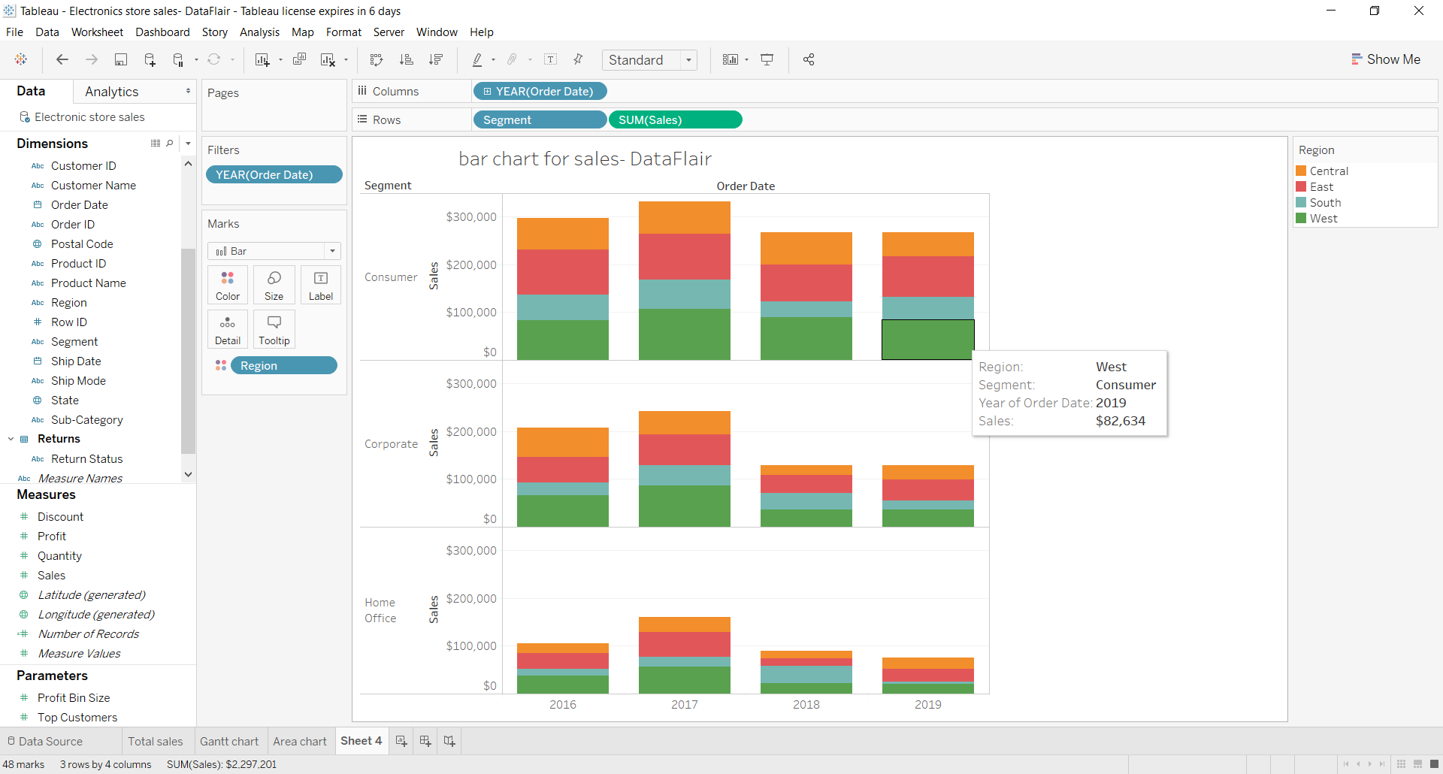
Task: Open Tooltip settings on Marks card
Action: (274, 328)
